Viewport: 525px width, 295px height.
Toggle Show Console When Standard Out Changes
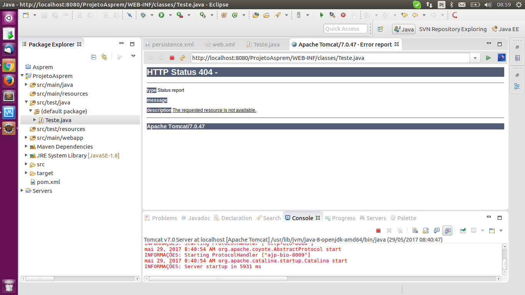tap(437, 230)
